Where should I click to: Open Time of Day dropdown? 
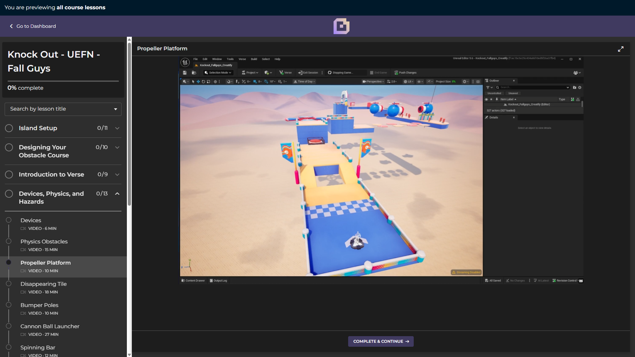point(304,81)
